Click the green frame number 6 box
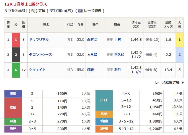Screen dimensions: 188x135 click(x=16, y=70)
